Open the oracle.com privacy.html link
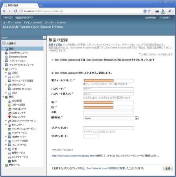Screen dimensions: 176x177 [73, 156]
